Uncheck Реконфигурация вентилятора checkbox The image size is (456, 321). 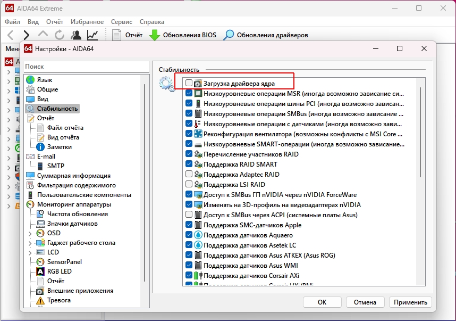(189, 134)
